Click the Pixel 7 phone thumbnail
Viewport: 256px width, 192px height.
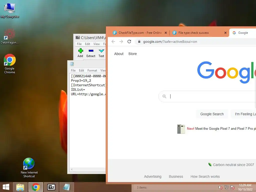tap(181, 129)
